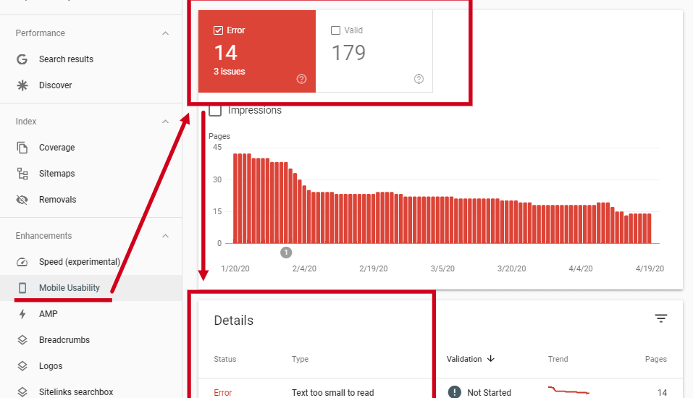
Task: Click the Details section heading
Action: click(234, 321)
